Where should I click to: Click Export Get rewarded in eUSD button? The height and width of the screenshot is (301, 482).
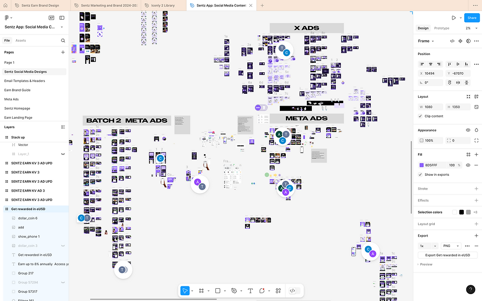[x=447, y=255]
